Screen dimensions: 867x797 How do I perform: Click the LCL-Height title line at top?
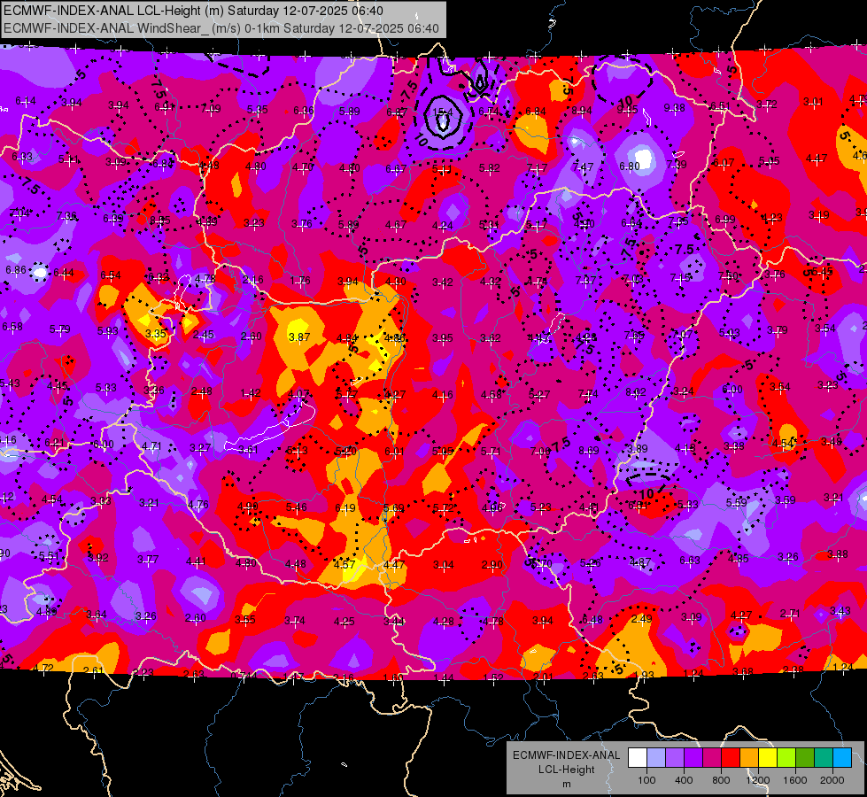(x=194, y=11)
